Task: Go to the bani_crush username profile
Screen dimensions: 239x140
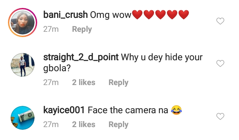Action: tap(65, 15)
